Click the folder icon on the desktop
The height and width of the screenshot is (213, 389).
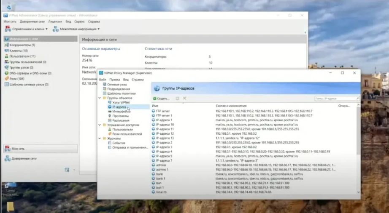click(x=10, y=207)
